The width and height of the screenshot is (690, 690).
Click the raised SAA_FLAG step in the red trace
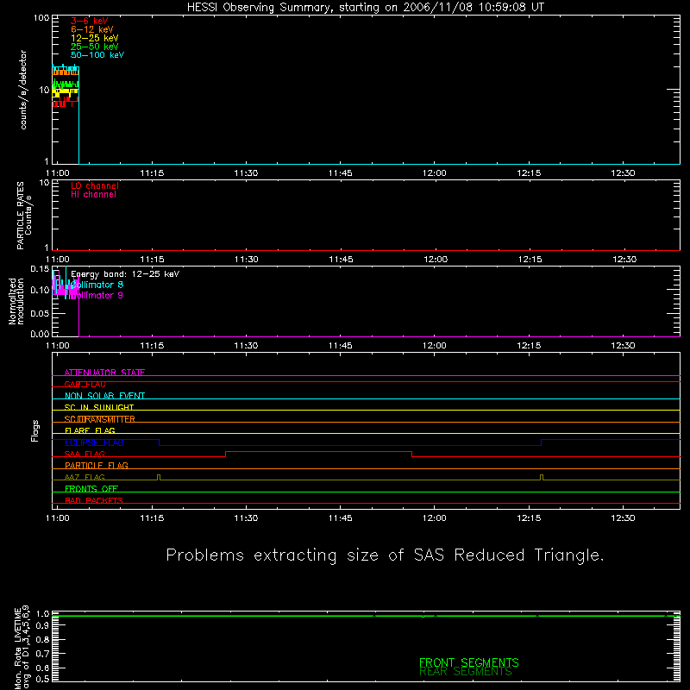pos(318,451)
